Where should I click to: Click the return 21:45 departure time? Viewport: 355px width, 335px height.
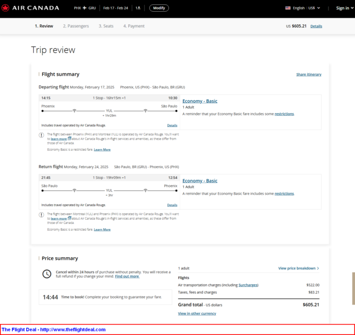point(46,178)
